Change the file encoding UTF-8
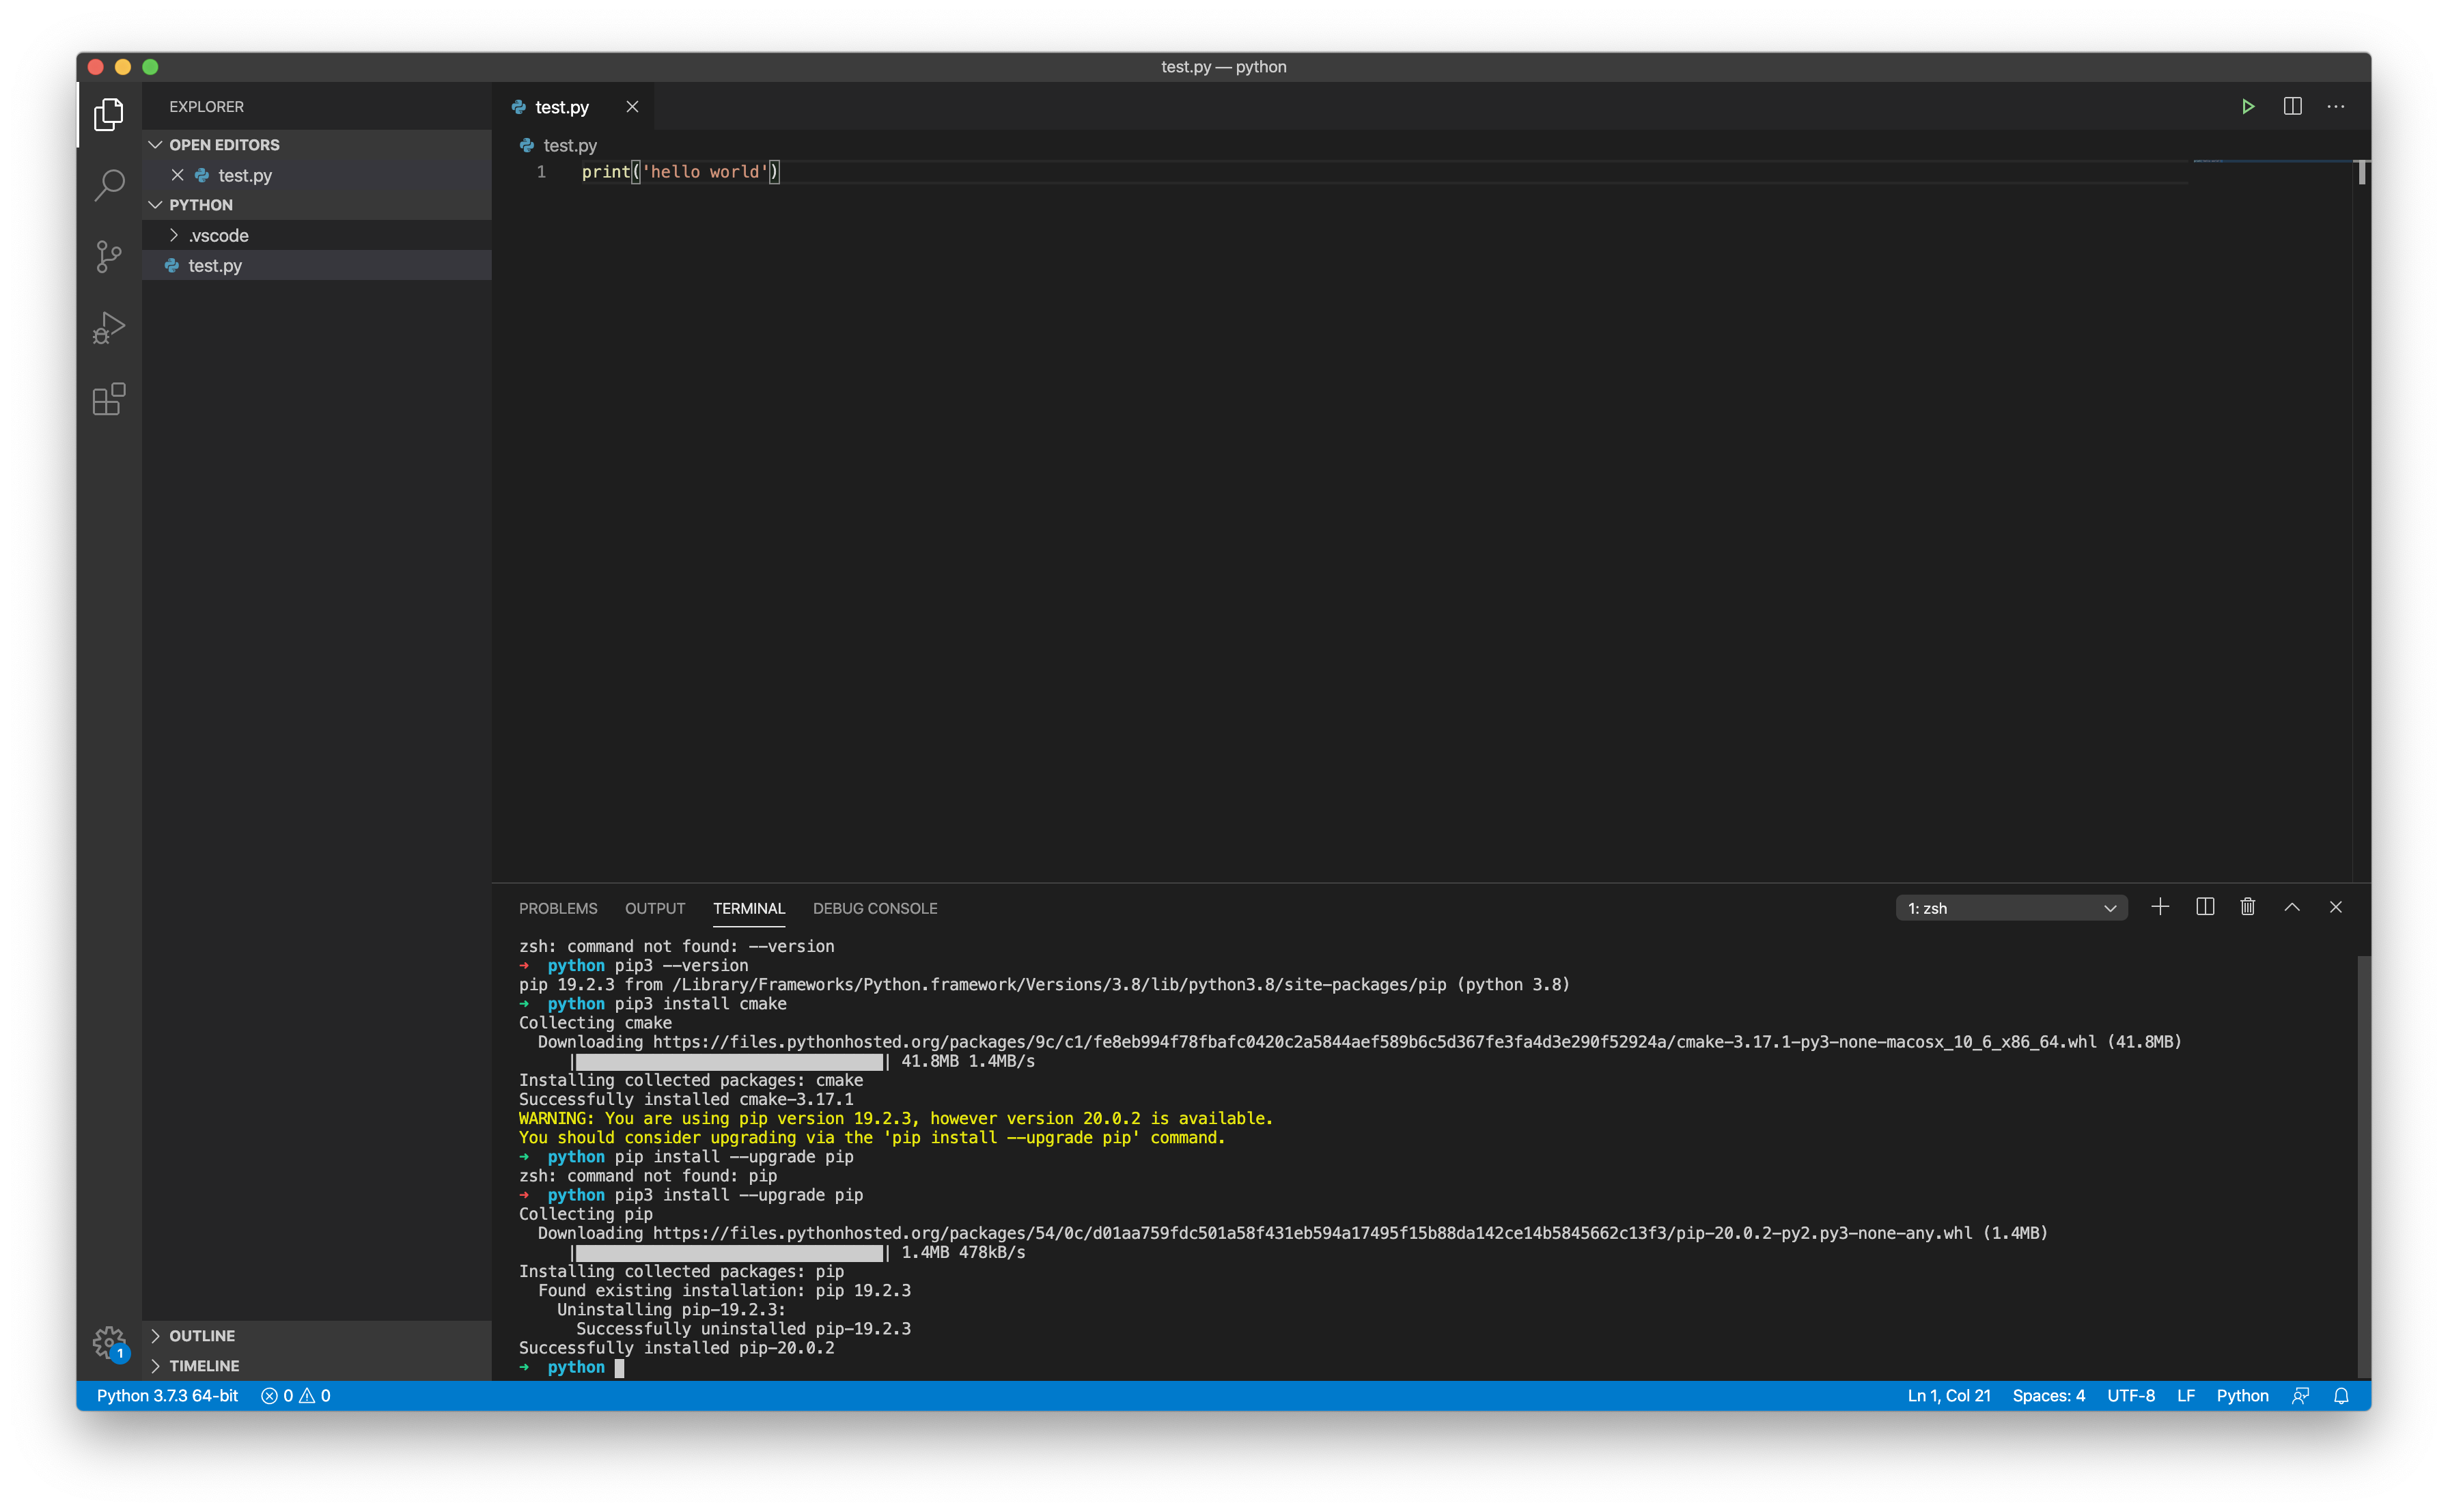Viewport: 2448px width, 1512px height. coord(2131,1396)
